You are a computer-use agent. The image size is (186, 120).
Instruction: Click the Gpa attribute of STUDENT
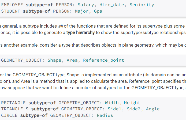[98, 11]
